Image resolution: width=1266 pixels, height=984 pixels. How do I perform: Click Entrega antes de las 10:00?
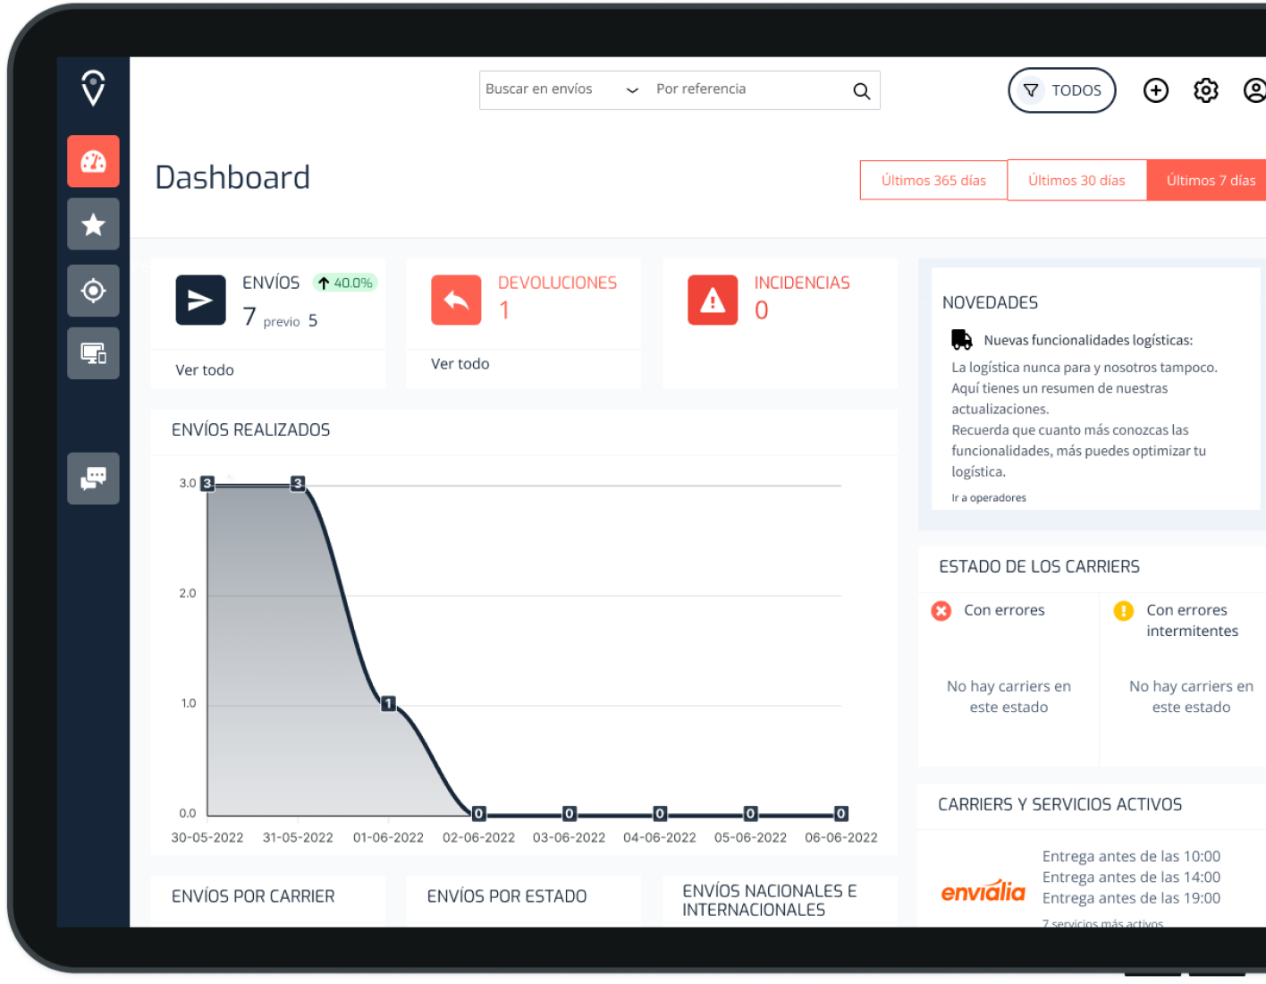point(1131,857)
